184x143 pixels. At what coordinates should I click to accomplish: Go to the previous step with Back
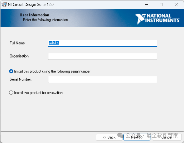tap(109, 137)
